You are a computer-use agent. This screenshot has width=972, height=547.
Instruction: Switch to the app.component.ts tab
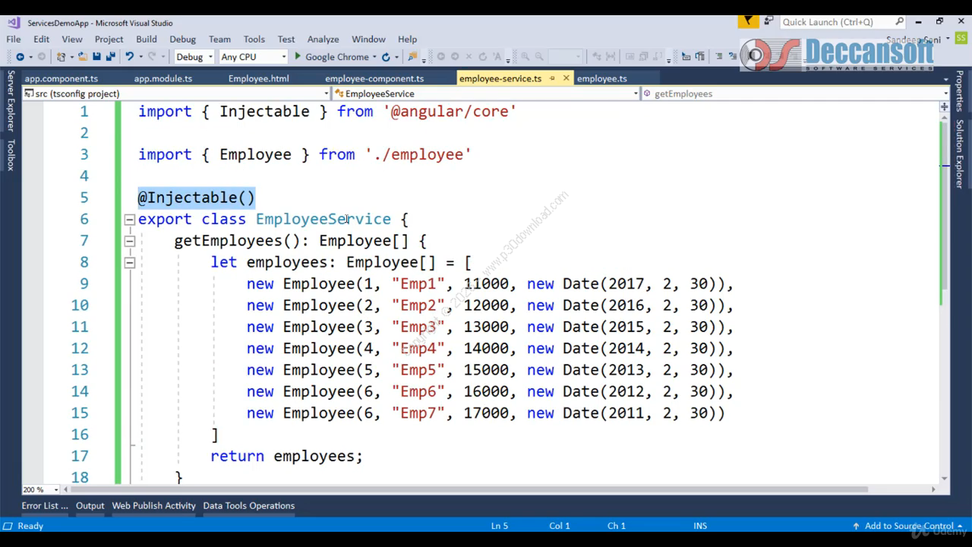click(x=62, y=78)
